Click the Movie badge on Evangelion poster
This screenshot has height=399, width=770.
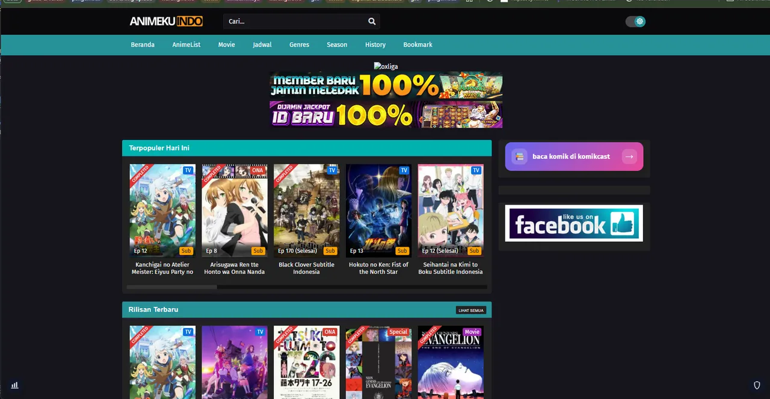coord(472,332)
